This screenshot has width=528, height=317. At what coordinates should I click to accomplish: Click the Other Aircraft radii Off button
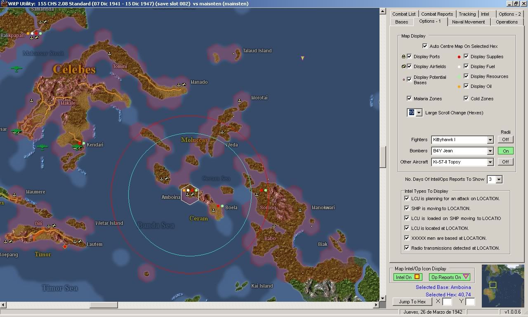pyautogui.click(x=505, y=162)
